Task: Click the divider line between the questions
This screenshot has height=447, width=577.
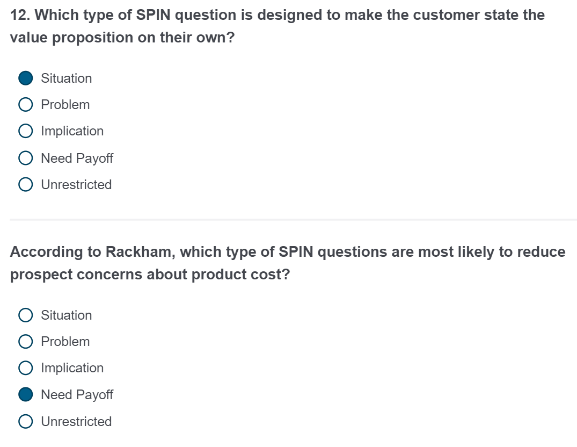Action: point(288,219)
